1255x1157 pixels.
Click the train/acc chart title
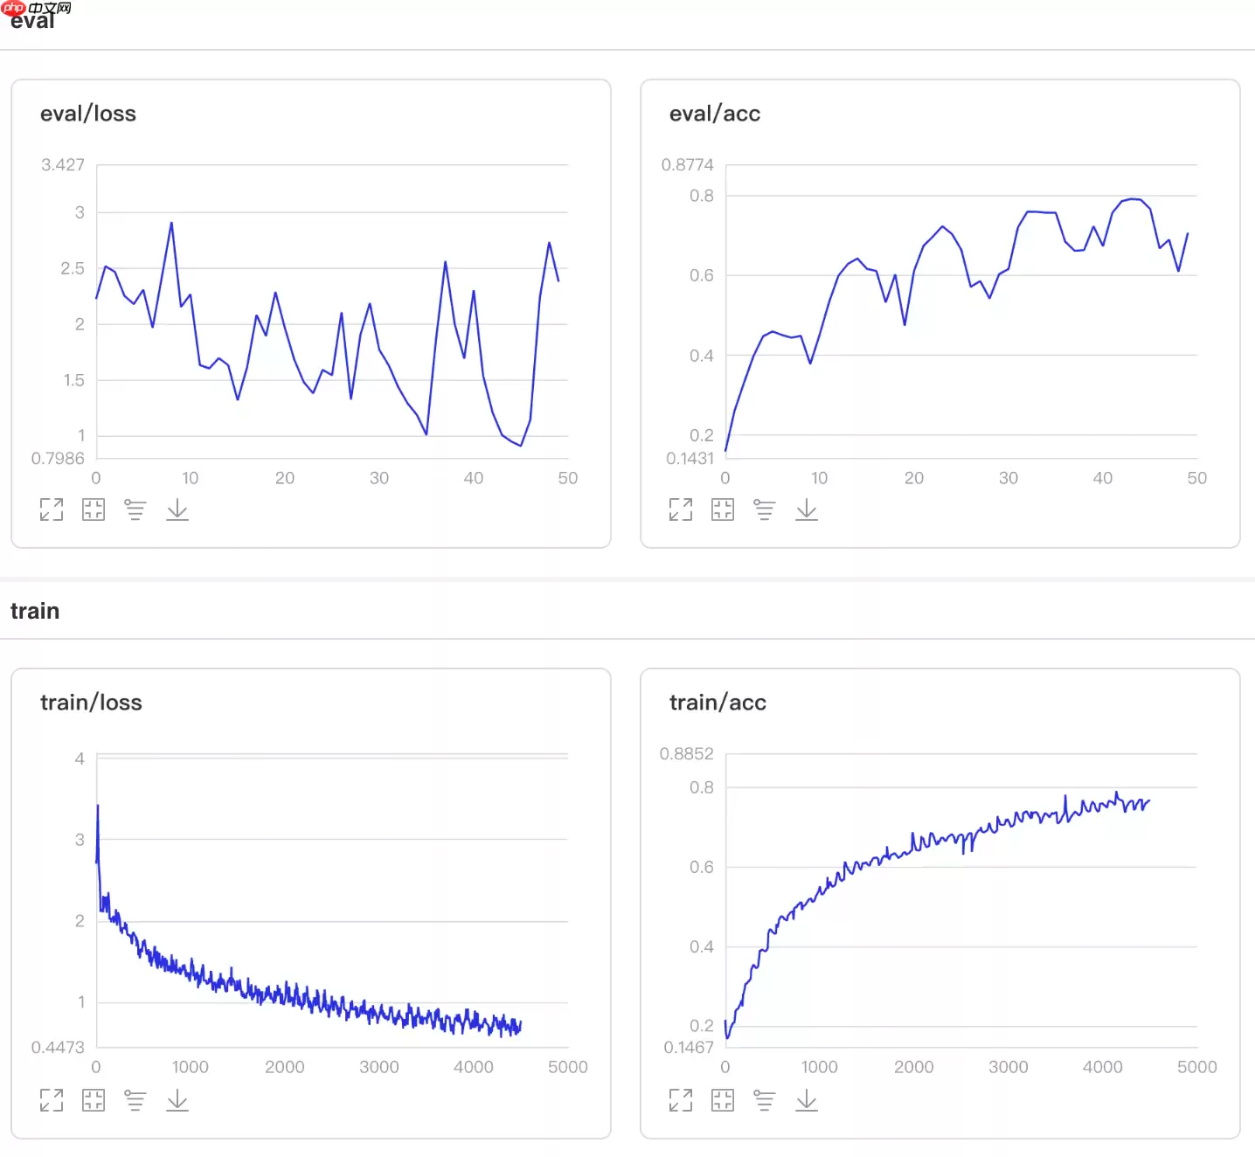point(718,703)
